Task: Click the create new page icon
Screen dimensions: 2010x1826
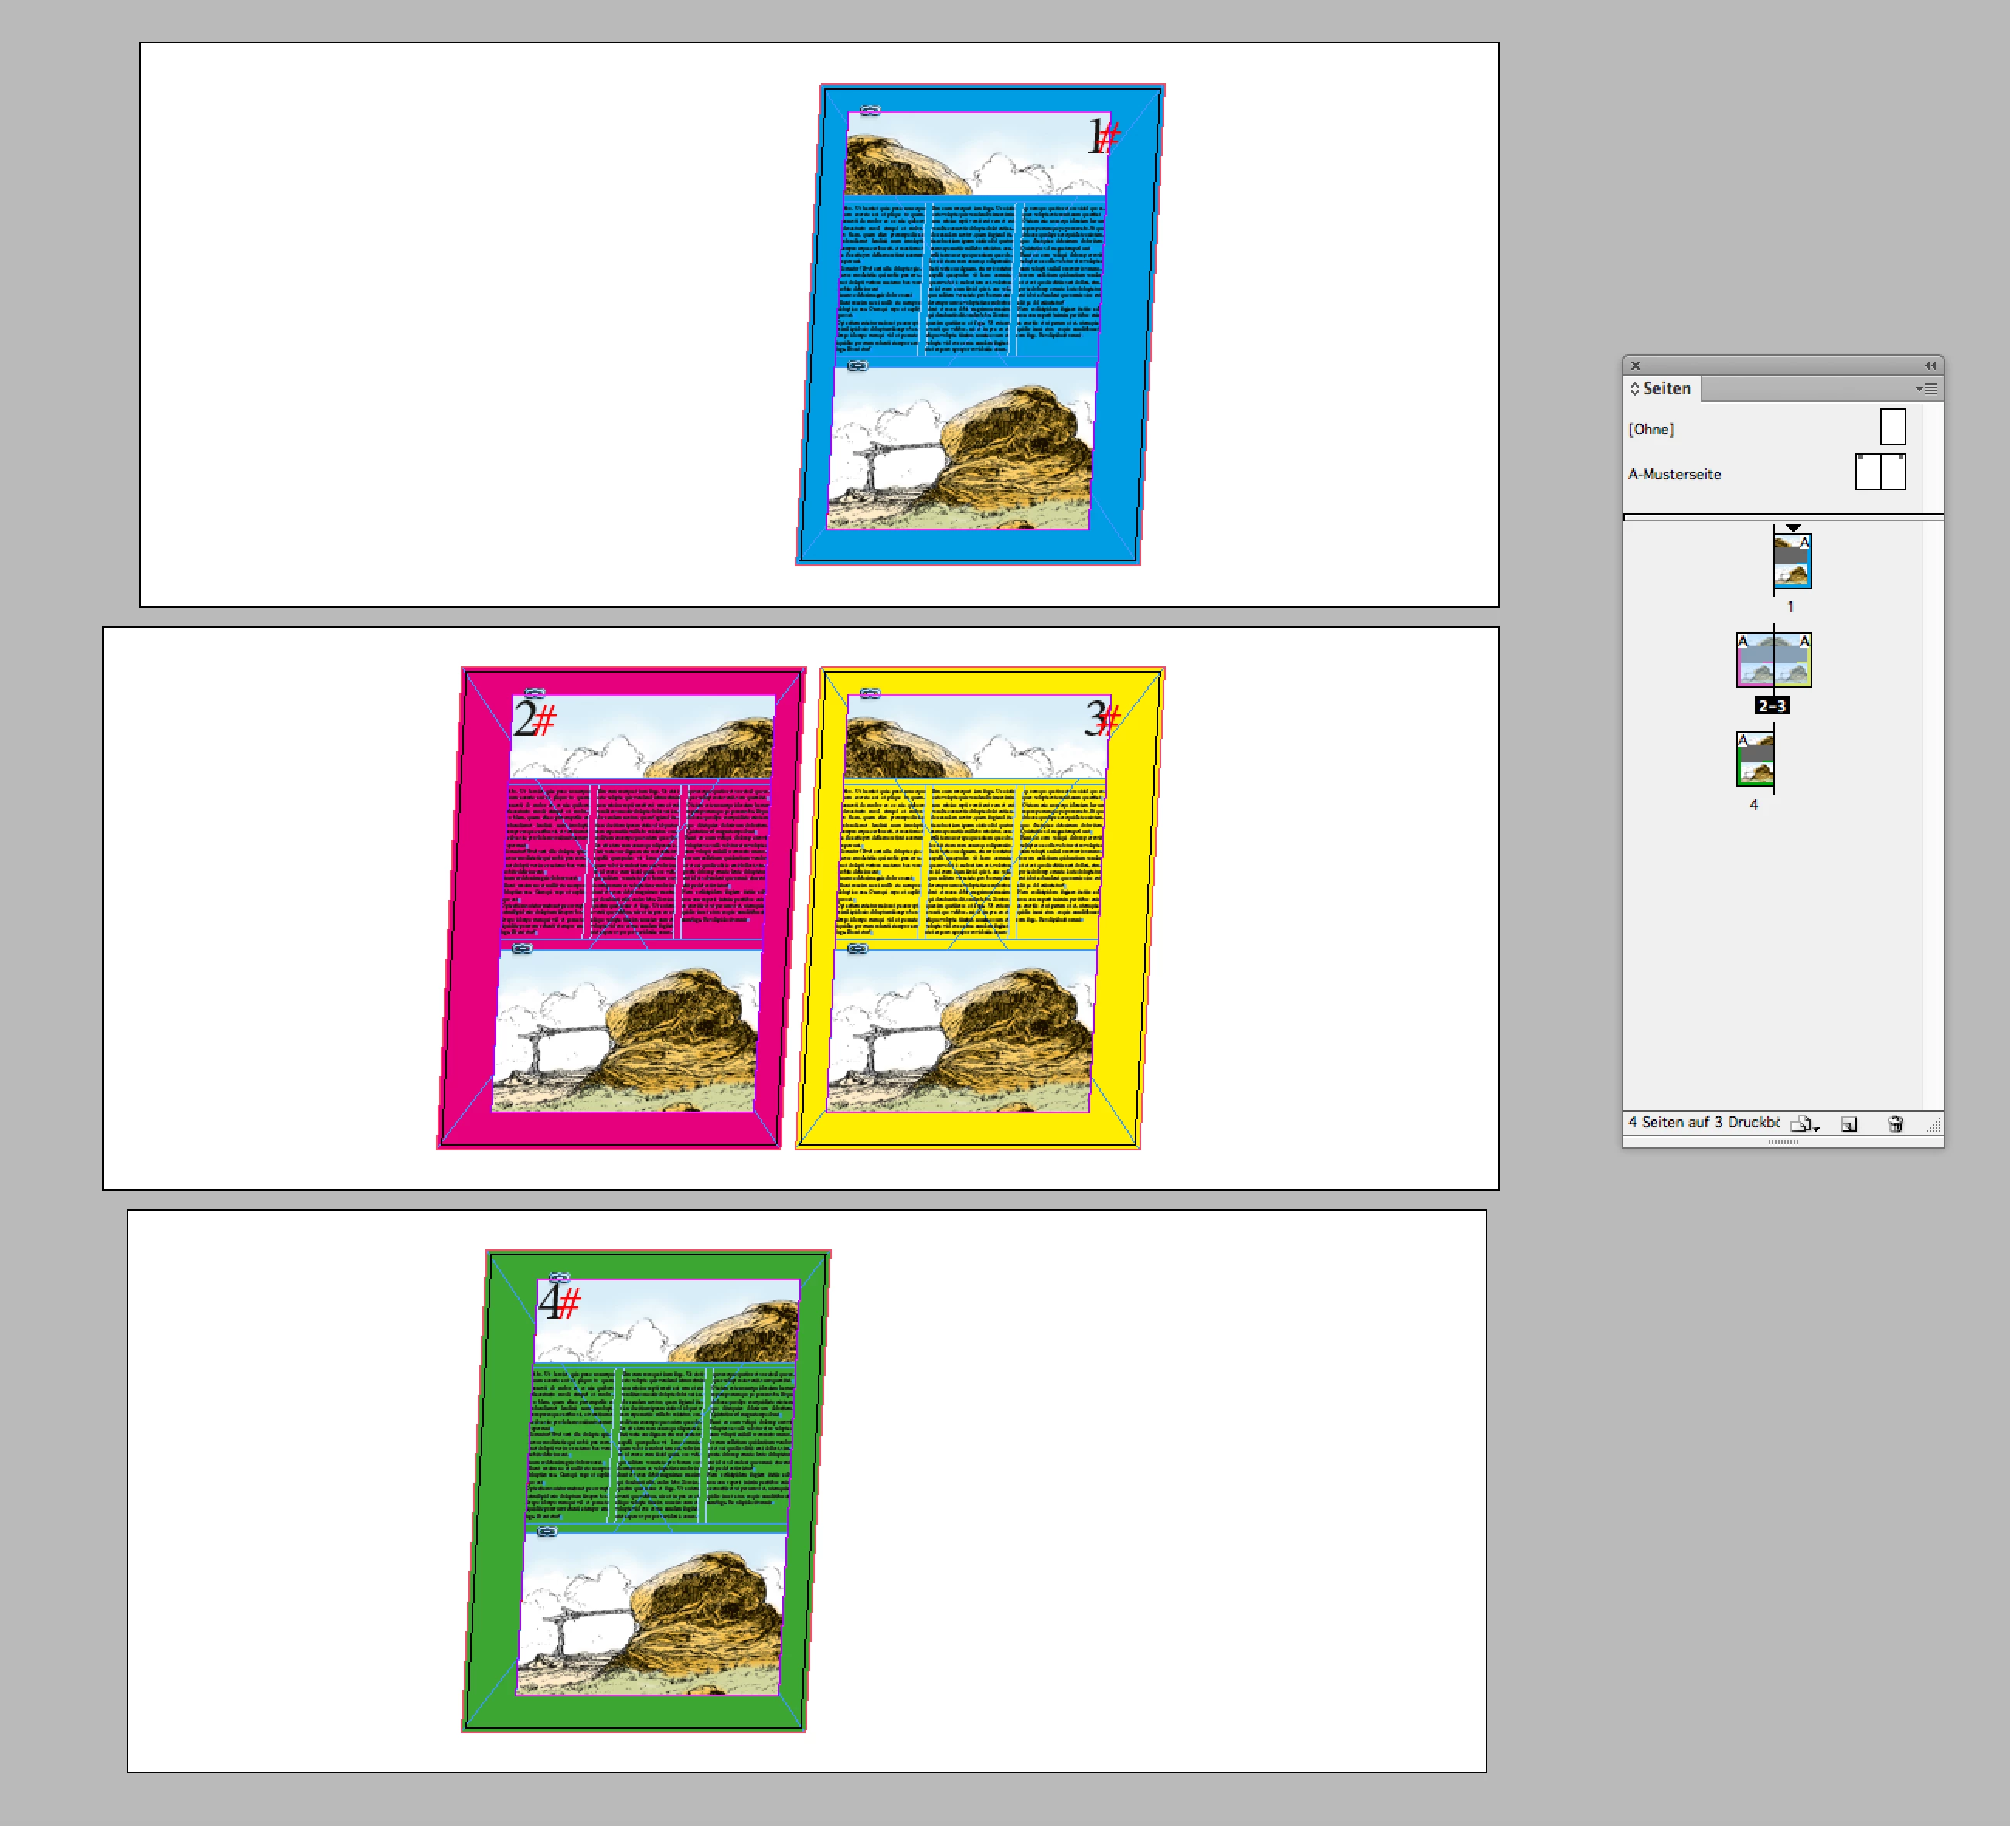Action: [x=1849, y=1124]
